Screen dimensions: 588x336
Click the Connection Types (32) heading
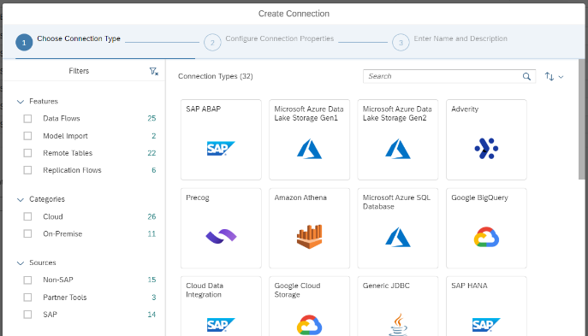coord(215,76)
